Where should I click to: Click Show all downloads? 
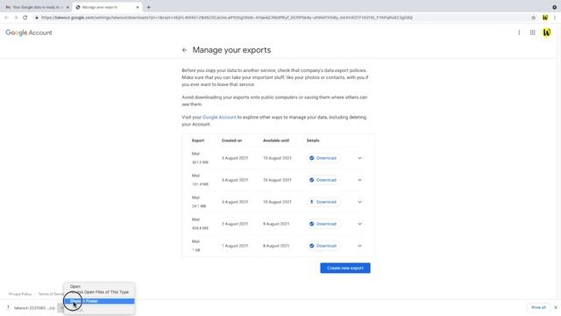(x=538, y=307)
